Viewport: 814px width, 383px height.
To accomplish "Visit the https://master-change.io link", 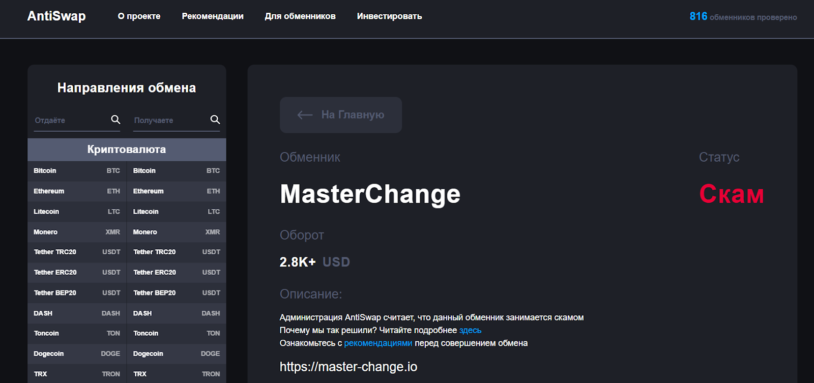I will coord(348,367).
